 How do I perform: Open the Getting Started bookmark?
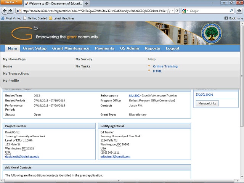pos(35,18)
